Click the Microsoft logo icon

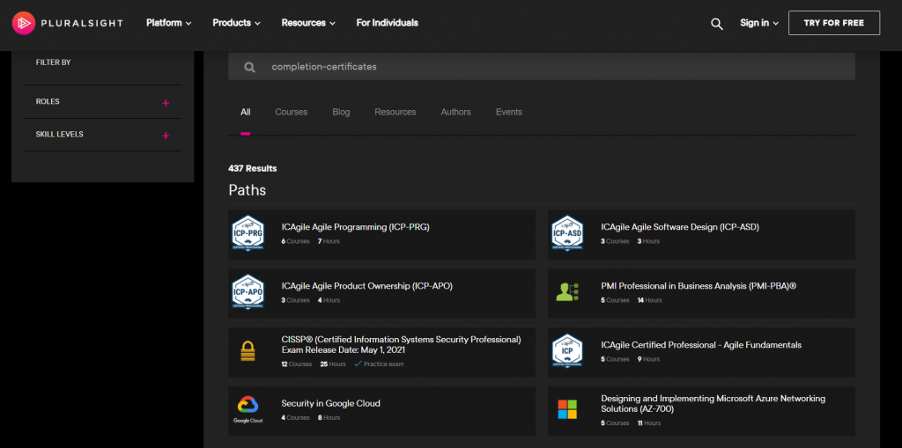point(567,409)
